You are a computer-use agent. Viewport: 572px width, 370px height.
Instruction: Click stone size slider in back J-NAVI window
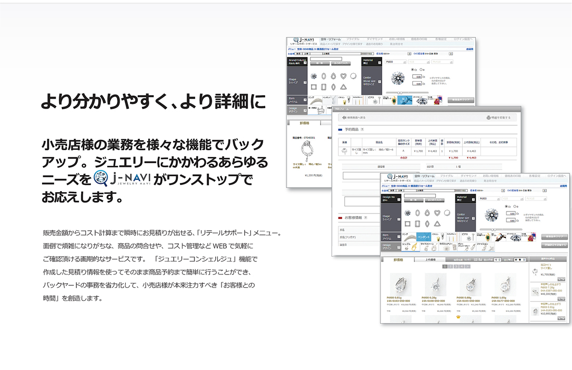[407, 93]
